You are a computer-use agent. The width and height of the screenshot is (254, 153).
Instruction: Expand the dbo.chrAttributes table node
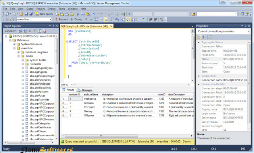point(23,84)
